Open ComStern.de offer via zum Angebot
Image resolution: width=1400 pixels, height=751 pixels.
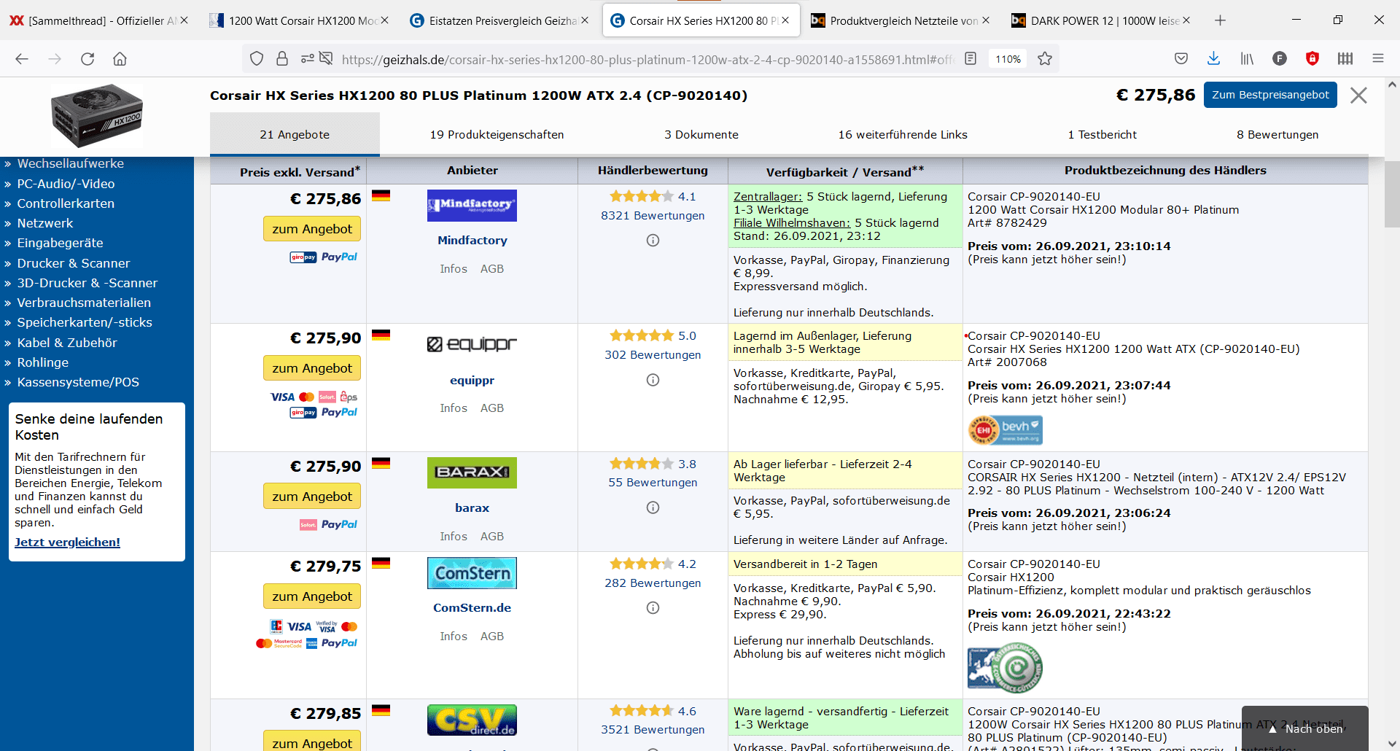coord(312,596)
